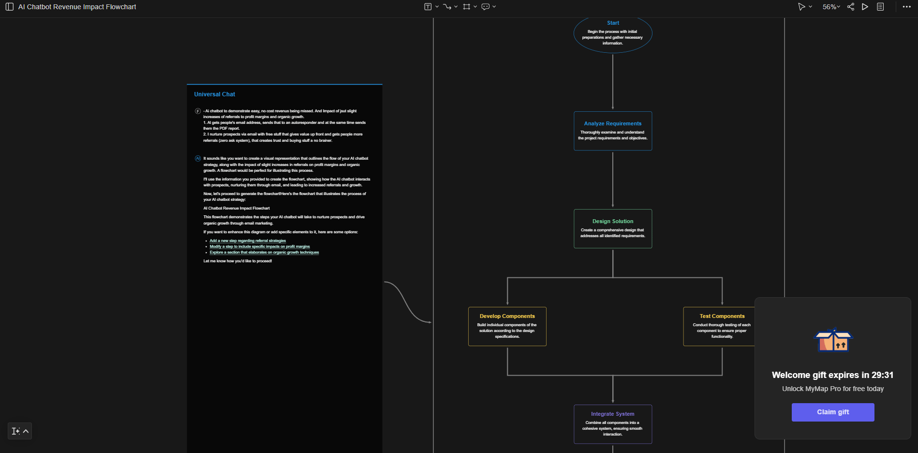Start presentation with the play icon
The height and width of the screenshot is (453, 918).
[865, 6]
